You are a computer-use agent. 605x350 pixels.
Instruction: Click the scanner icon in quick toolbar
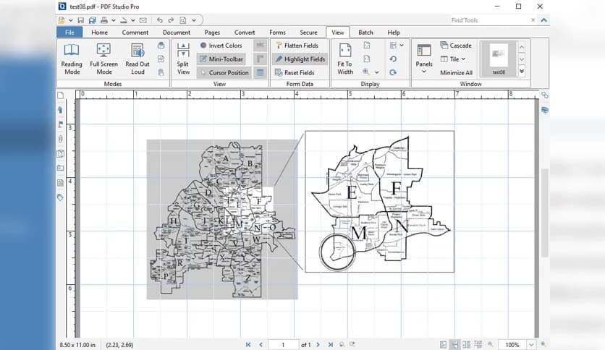pyautogui.click(x=124, y=20)
